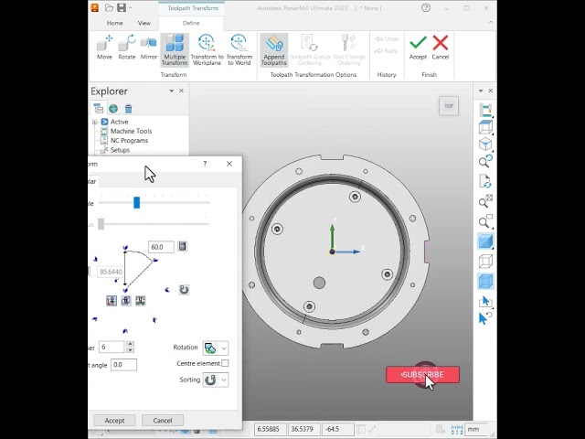
Task: Open the Rotation dropdown
Action: [x=216, y=348]
